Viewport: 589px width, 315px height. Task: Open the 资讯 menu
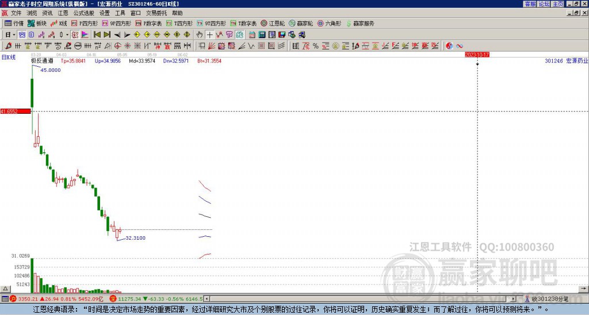[x=47, y=13]
